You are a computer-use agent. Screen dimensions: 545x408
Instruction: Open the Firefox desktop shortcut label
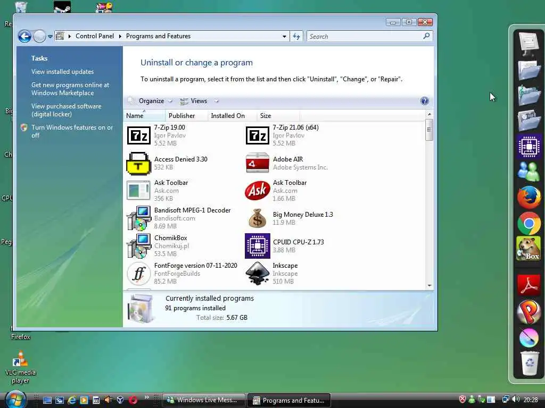point(21,337)
